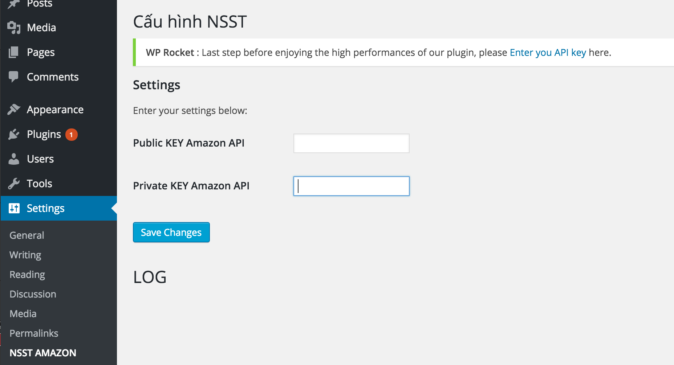Follow the Enter you API key link
This screenshot has width=674, height=365.
coord(548,53)
